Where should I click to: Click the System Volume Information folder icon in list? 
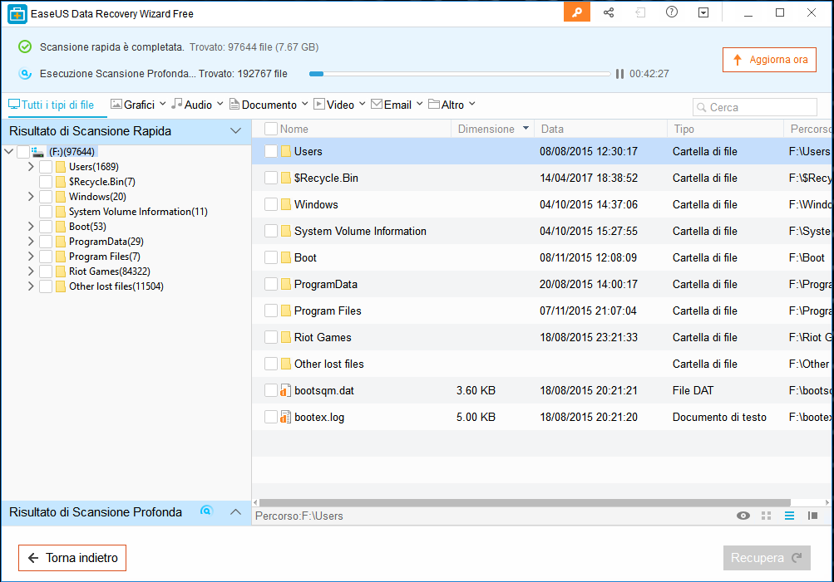click(286, 231)
